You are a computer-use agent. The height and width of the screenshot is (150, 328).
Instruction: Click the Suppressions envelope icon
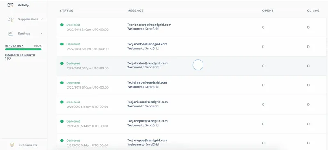point(11,19)
